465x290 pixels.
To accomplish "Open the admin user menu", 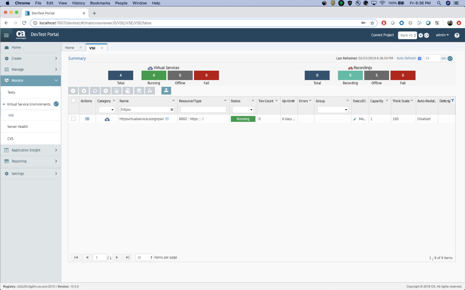I will point(442,35).
